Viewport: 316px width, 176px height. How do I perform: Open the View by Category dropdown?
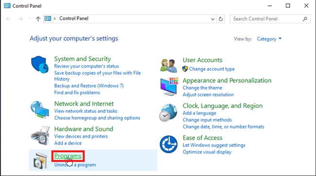(x=269, y=39)
